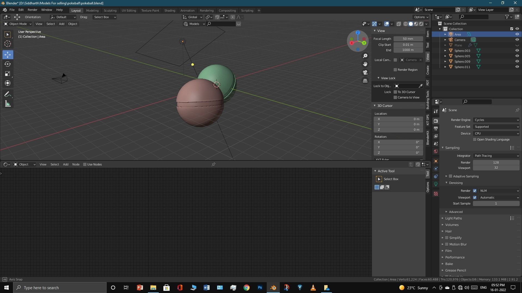
Task: Click the zoom view magnifier icon
Action: point(365,56)
